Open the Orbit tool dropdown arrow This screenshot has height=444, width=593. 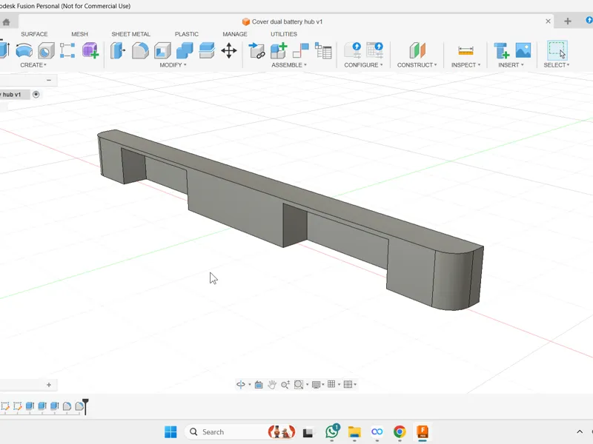click(x=250, y=385)
